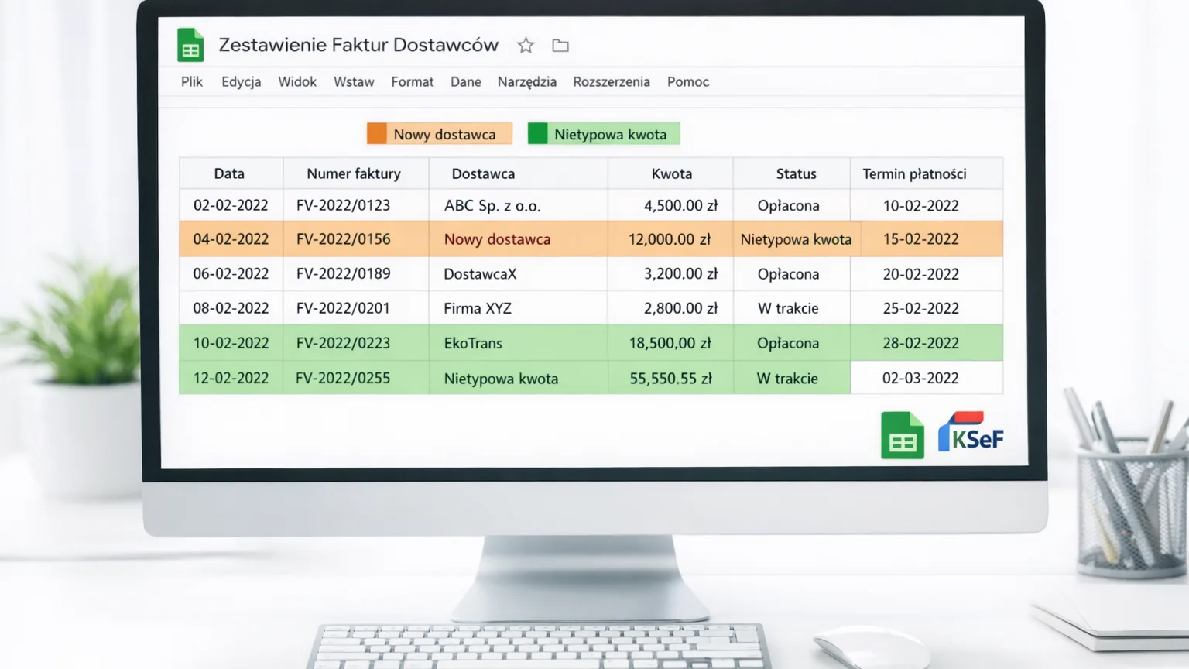Screen dimensions: 1189x669
Task: Select the cell DostawcaX
Action: pos(518,273)
